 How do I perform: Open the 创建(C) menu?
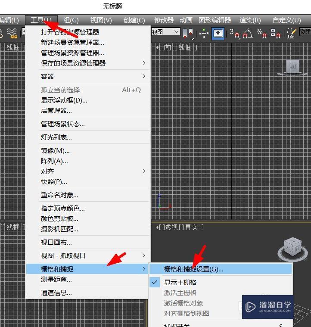[x=134, y=20]
